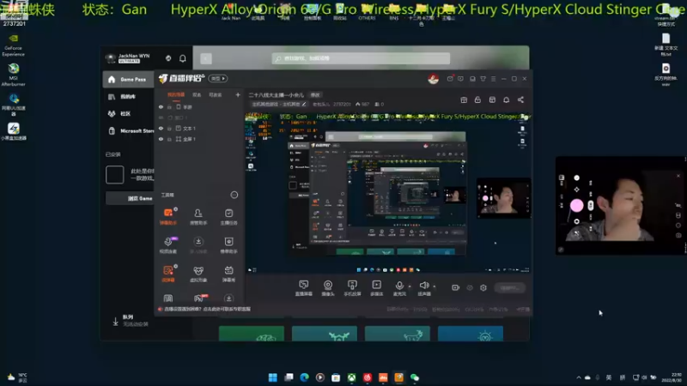The image size is (687, 386).
Task: Open Xbox app notifications bell
Action: (183, 58)
